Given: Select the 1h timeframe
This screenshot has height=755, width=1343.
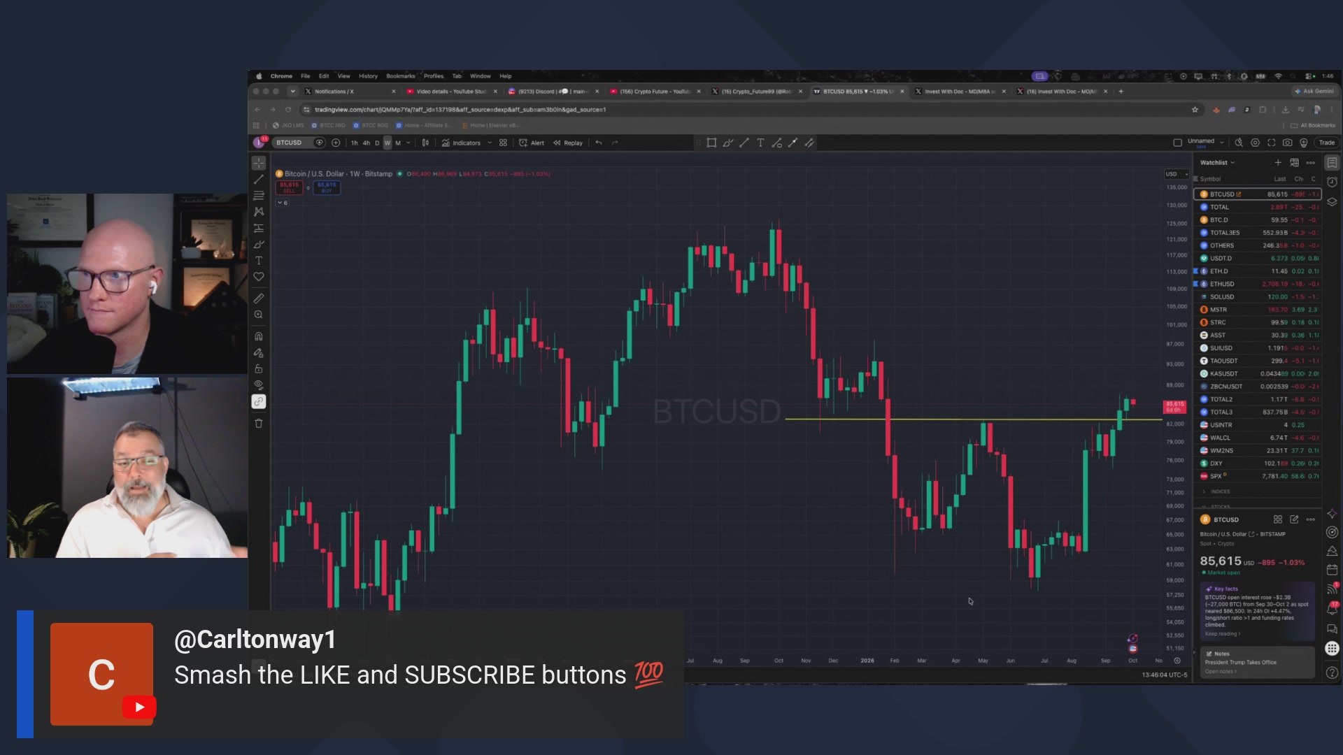Looking at the screenshot, I should click(354, 143).
